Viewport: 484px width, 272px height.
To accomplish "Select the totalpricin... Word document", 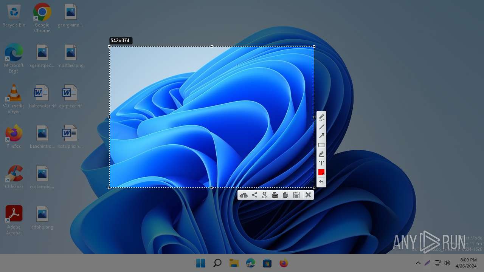I will [70, 137].
